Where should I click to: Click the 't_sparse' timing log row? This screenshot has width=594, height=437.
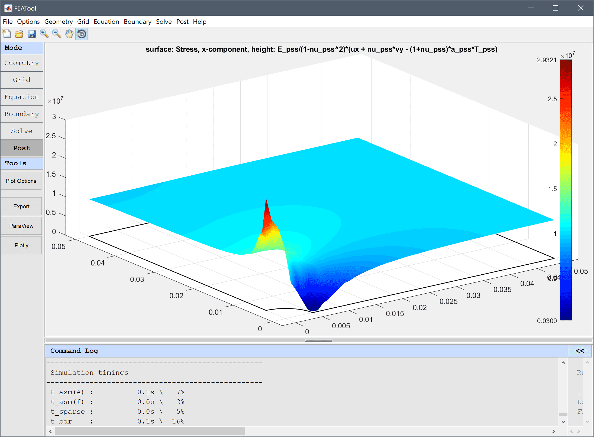tap(117, 412)
